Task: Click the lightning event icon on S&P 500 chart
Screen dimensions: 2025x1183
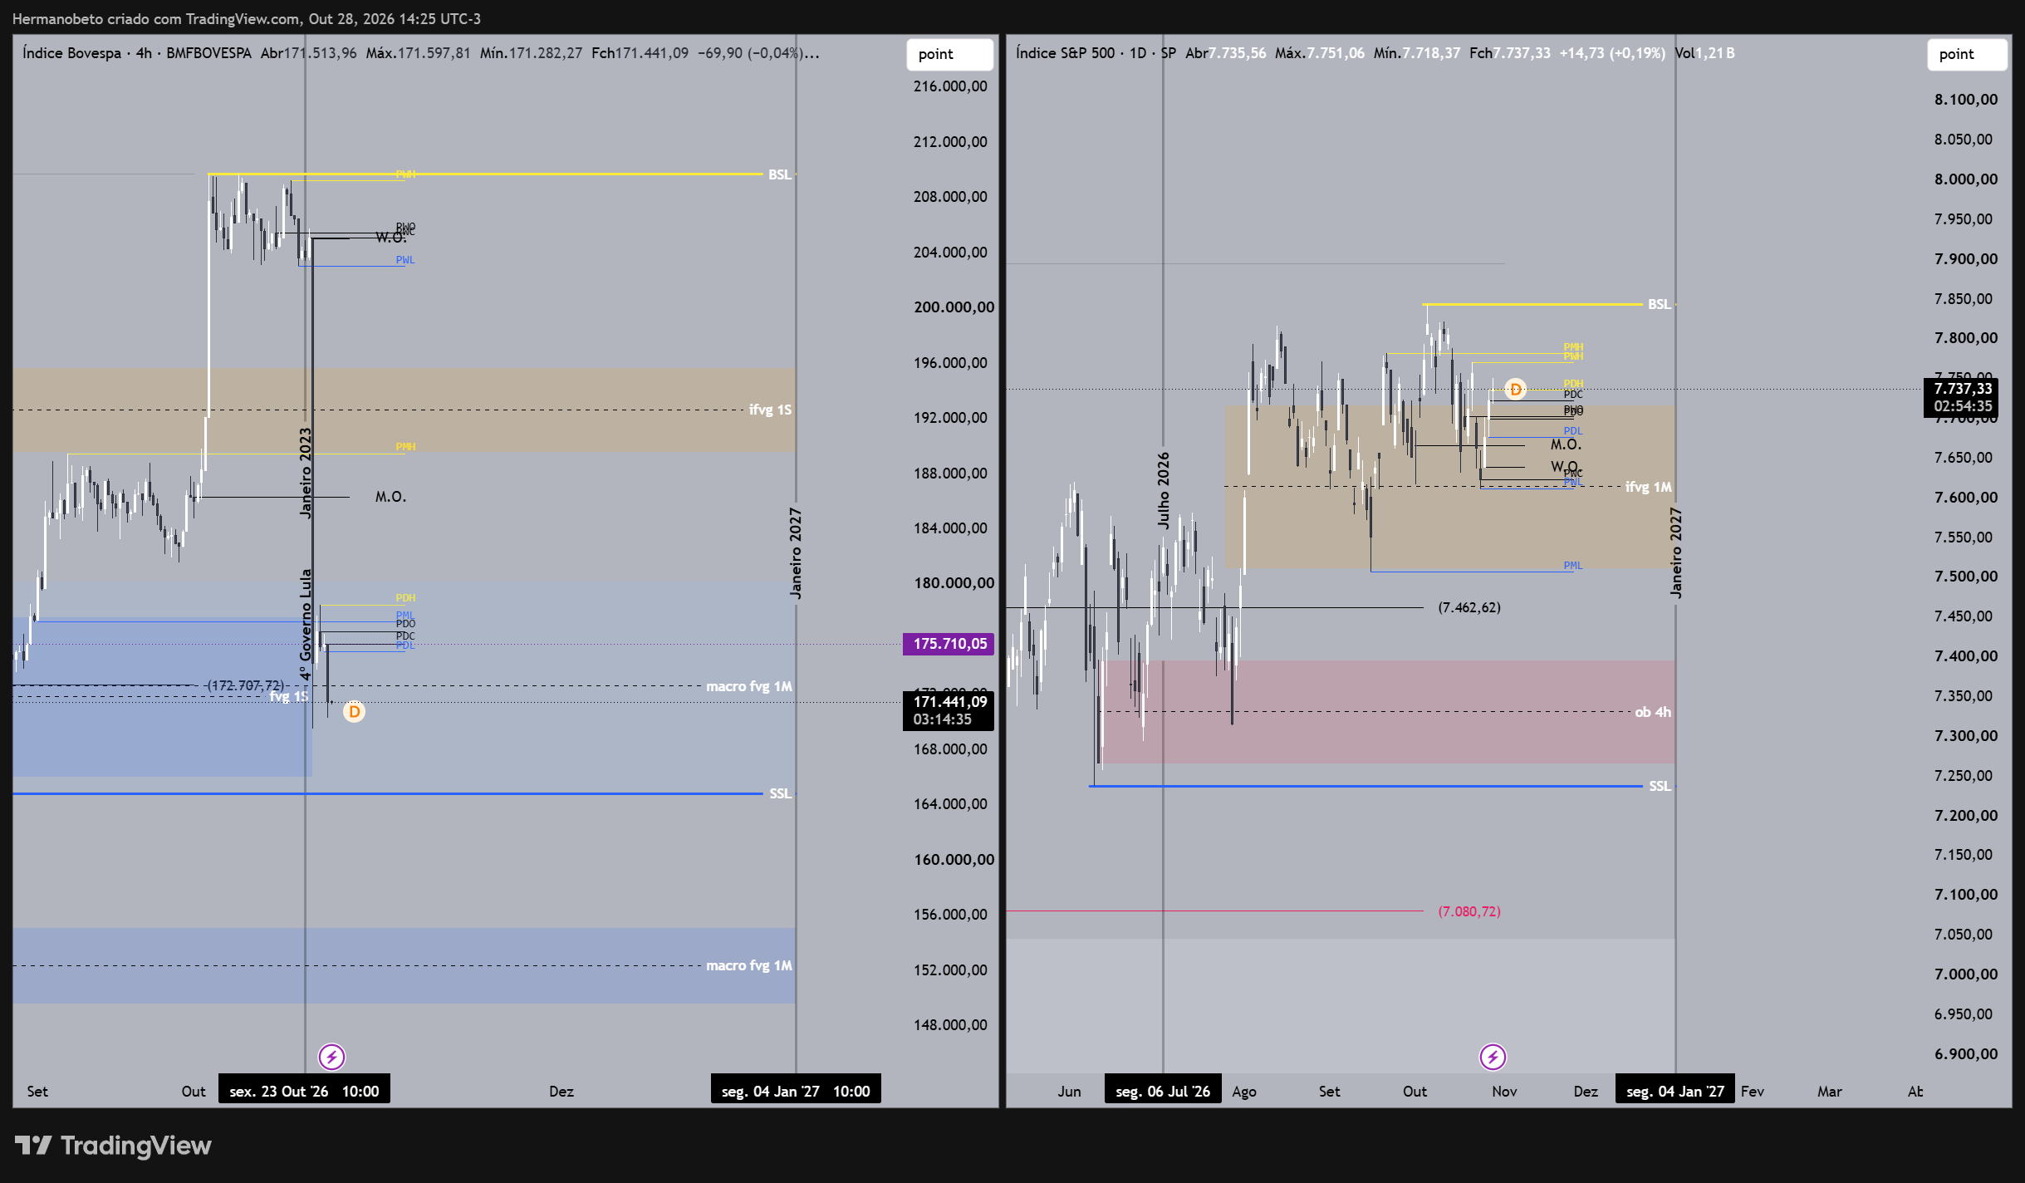Action: [1493, 1057]
